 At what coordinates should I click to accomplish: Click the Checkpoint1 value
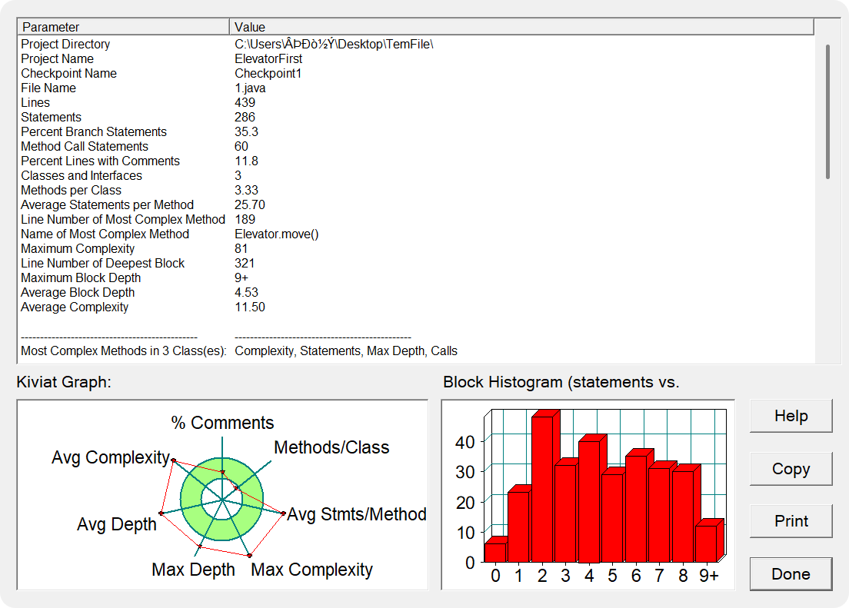(268, 73)
